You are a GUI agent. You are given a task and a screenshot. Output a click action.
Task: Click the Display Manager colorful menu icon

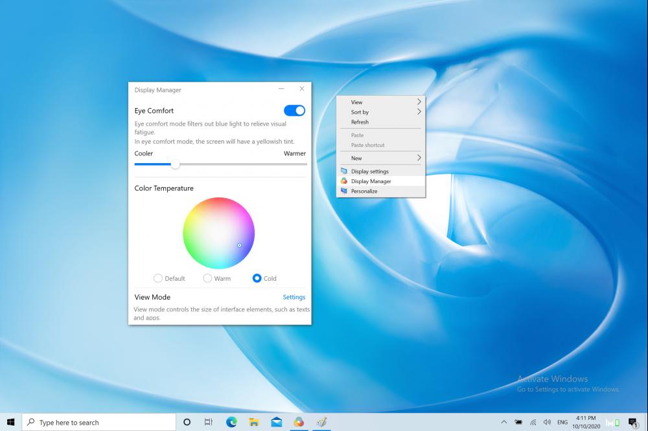pyautogui.click(x=344, y=181)
